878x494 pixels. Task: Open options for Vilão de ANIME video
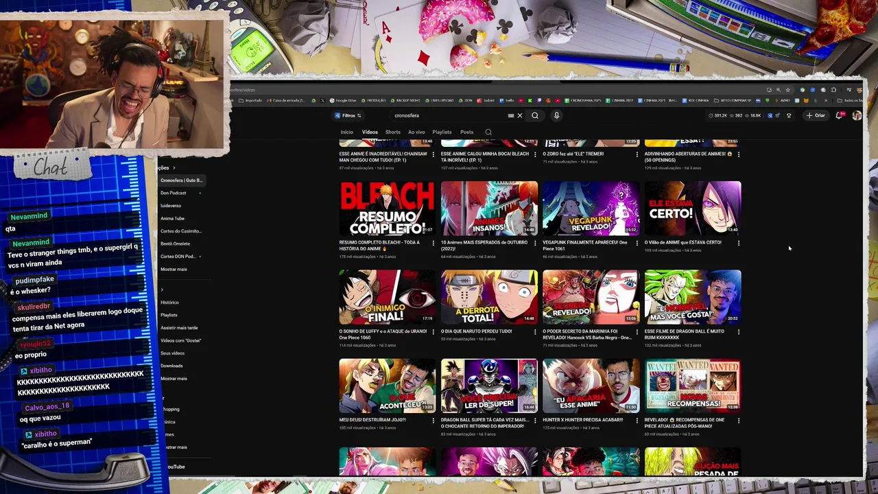(x=738, y=242)
